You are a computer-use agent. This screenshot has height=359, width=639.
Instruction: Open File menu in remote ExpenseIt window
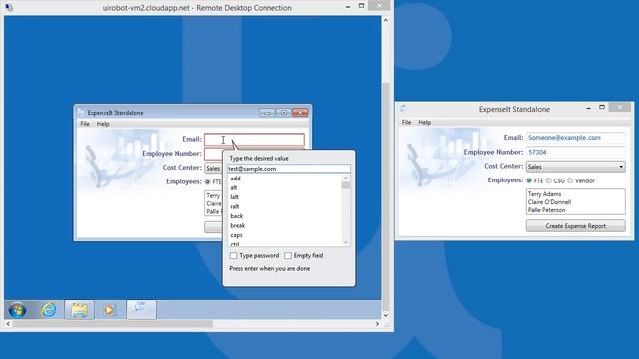[x=85, y=124]
